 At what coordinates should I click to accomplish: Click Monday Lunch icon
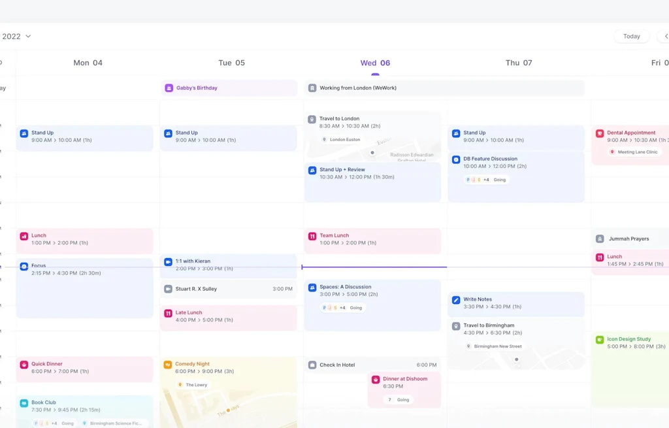tap(24, 236)
